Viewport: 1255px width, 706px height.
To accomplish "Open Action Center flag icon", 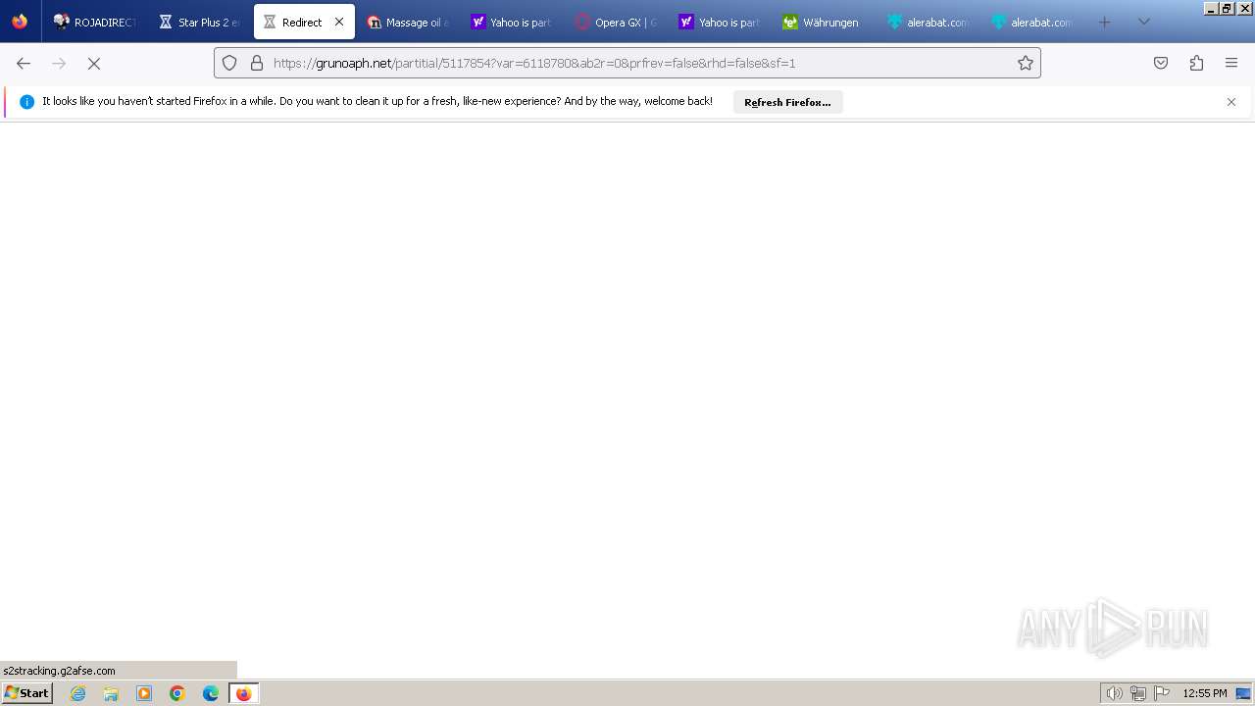I will [1162, 693].
